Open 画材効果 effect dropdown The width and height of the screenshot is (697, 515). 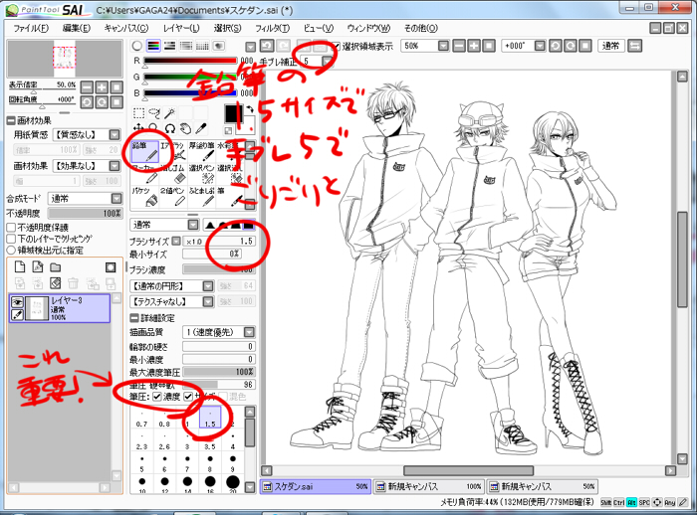(115, 166)
